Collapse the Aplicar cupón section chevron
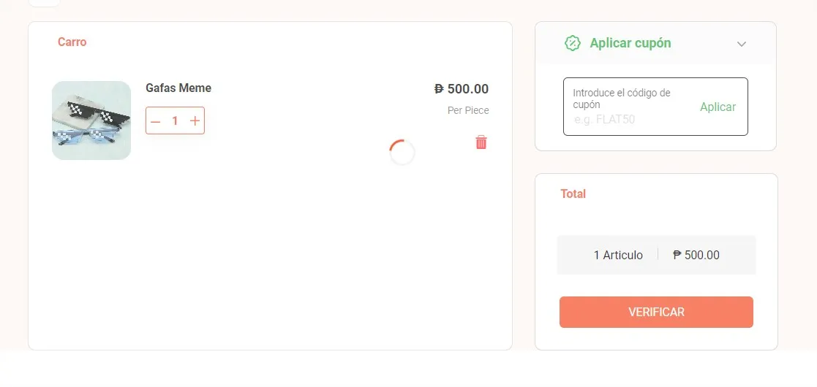The height and width of the screenshot is (387, 817). click(x=742, y=44)
